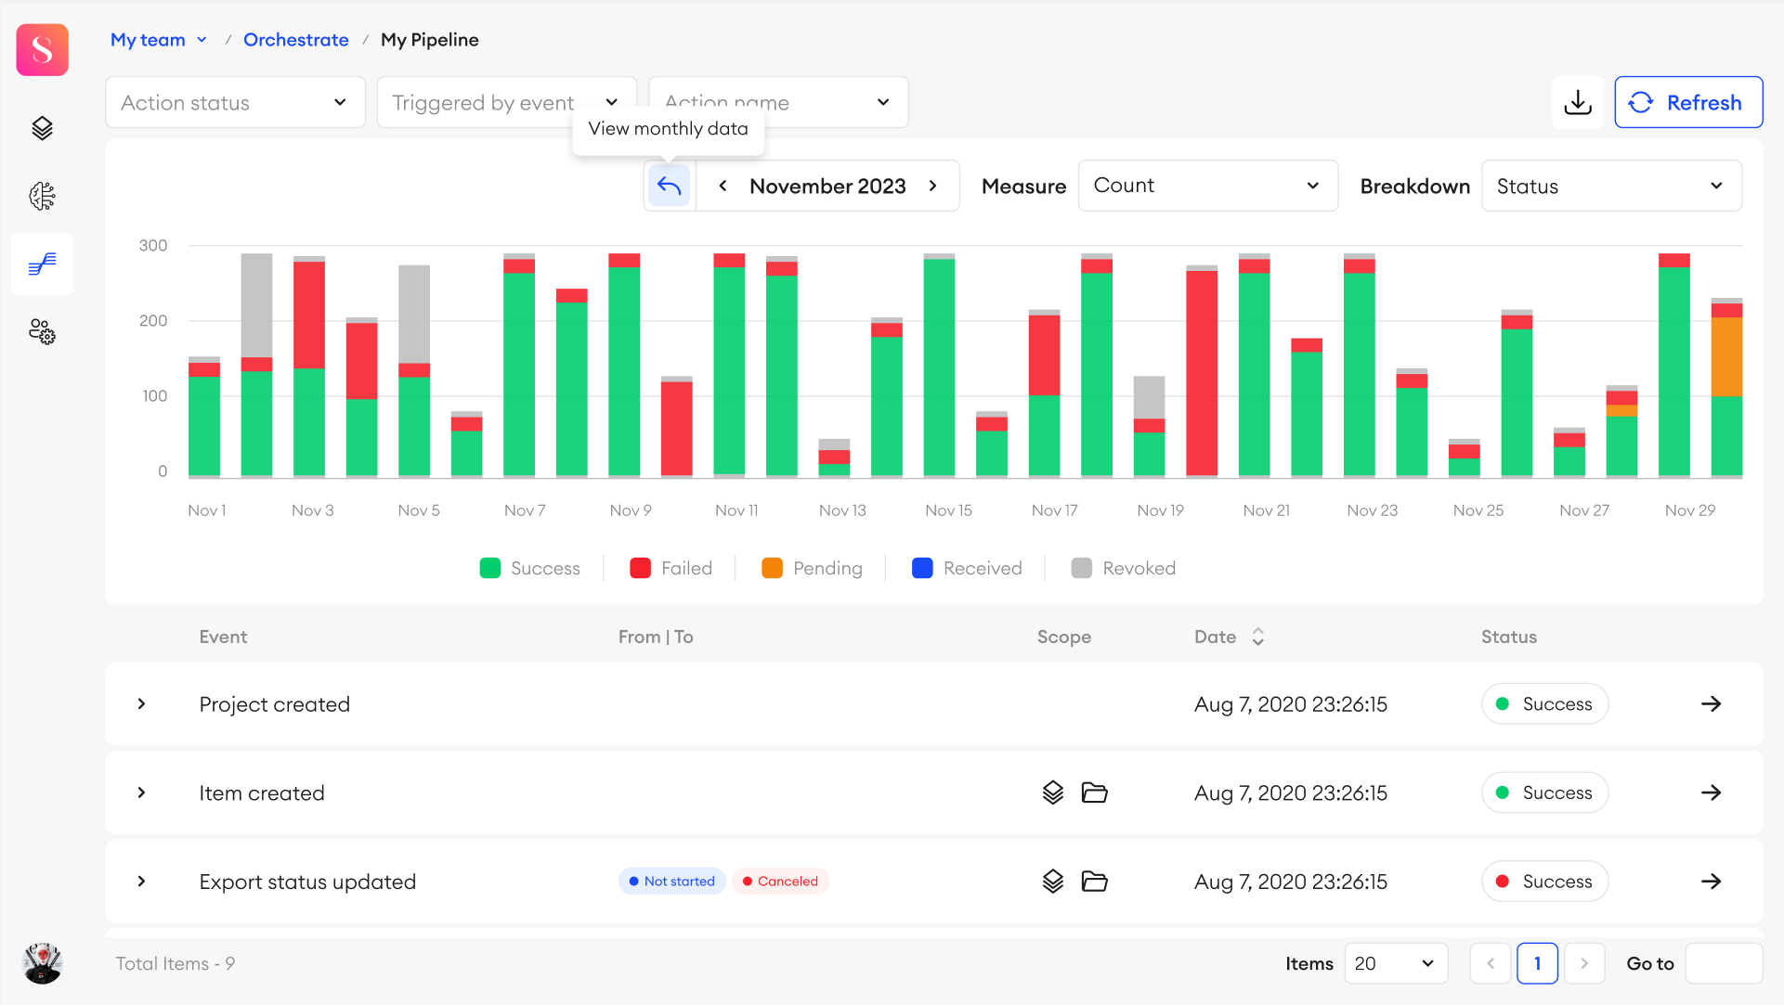Toggle the Failed legend item
Screen dimensions: 1784x1005
(x=671, y=568)
